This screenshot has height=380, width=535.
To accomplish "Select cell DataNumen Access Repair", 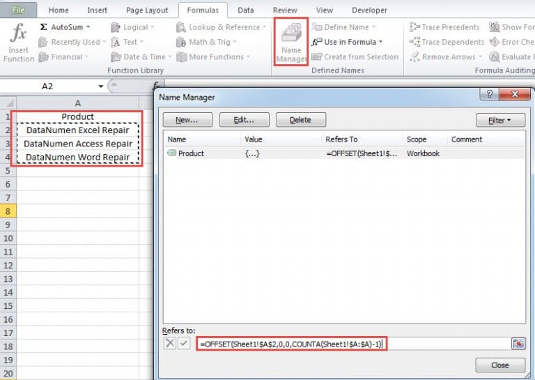I will [78, 144].
